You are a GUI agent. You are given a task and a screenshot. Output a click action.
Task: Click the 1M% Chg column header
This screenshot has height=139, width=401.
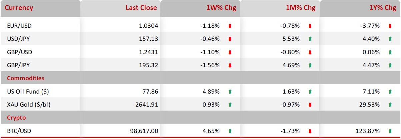click(301, 8)
